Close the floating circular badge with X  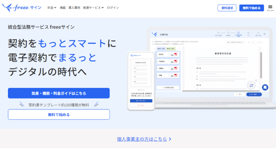(x=256, y=80)
